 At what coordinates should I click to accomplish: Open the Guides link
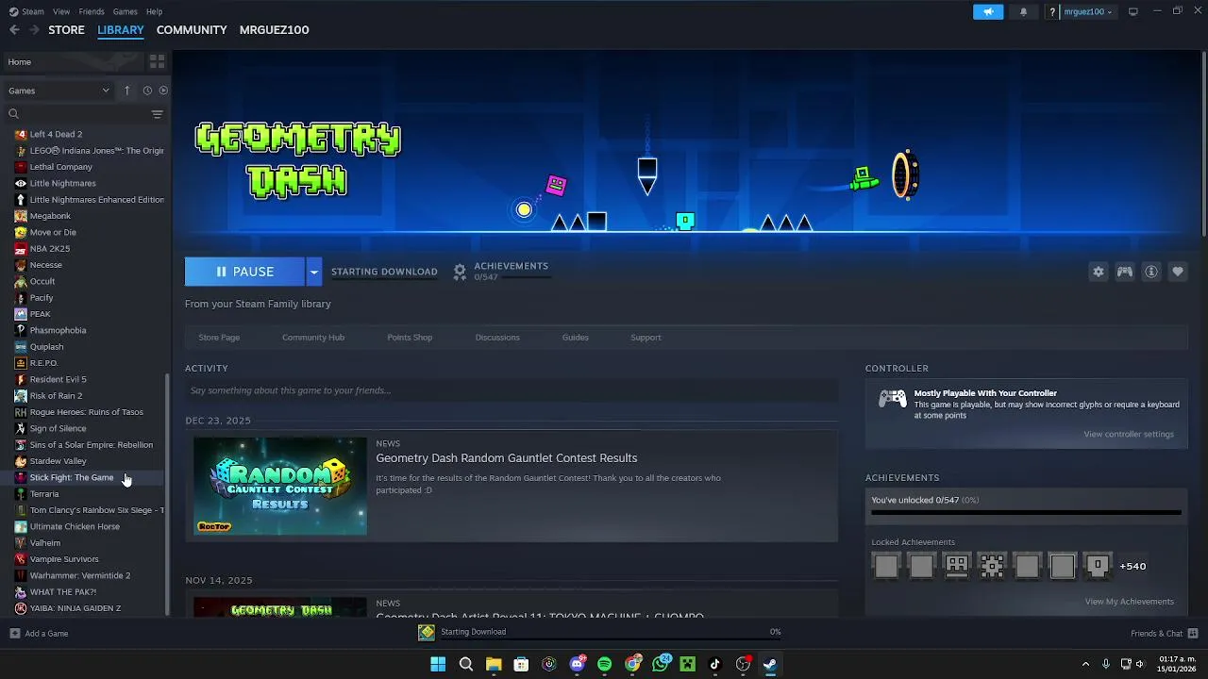(x=576, y=337)
